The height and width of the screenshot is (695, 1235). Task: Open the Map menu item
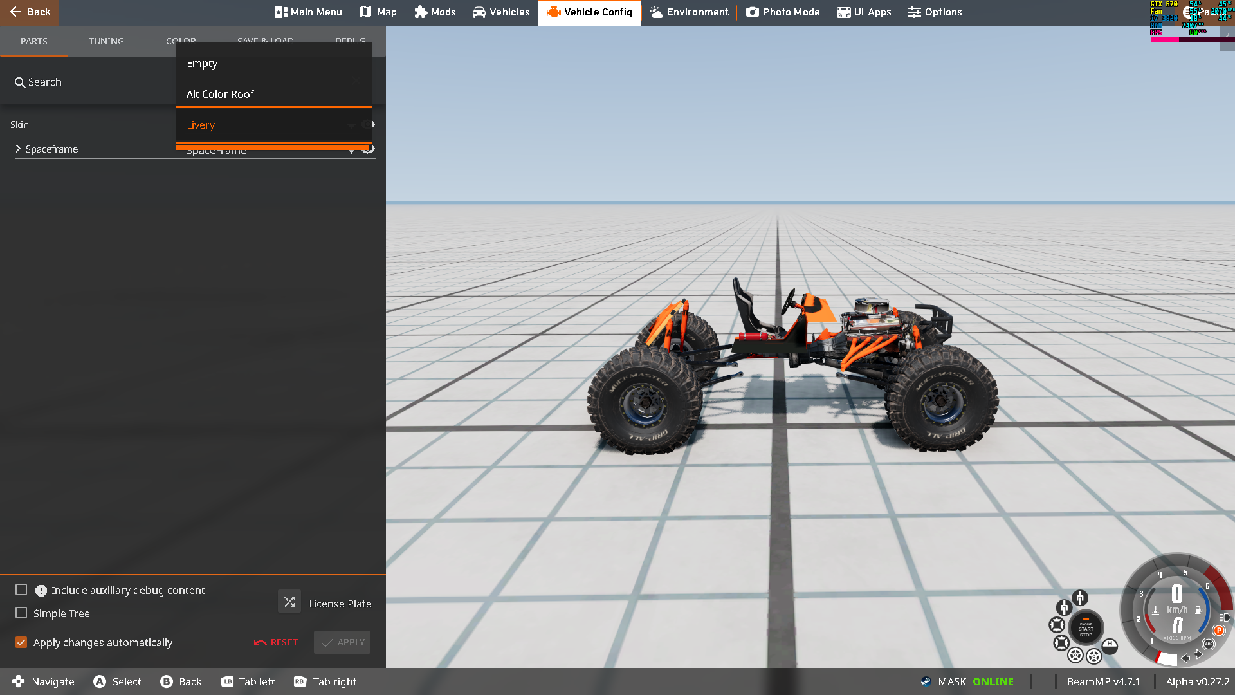pos(378,12)
